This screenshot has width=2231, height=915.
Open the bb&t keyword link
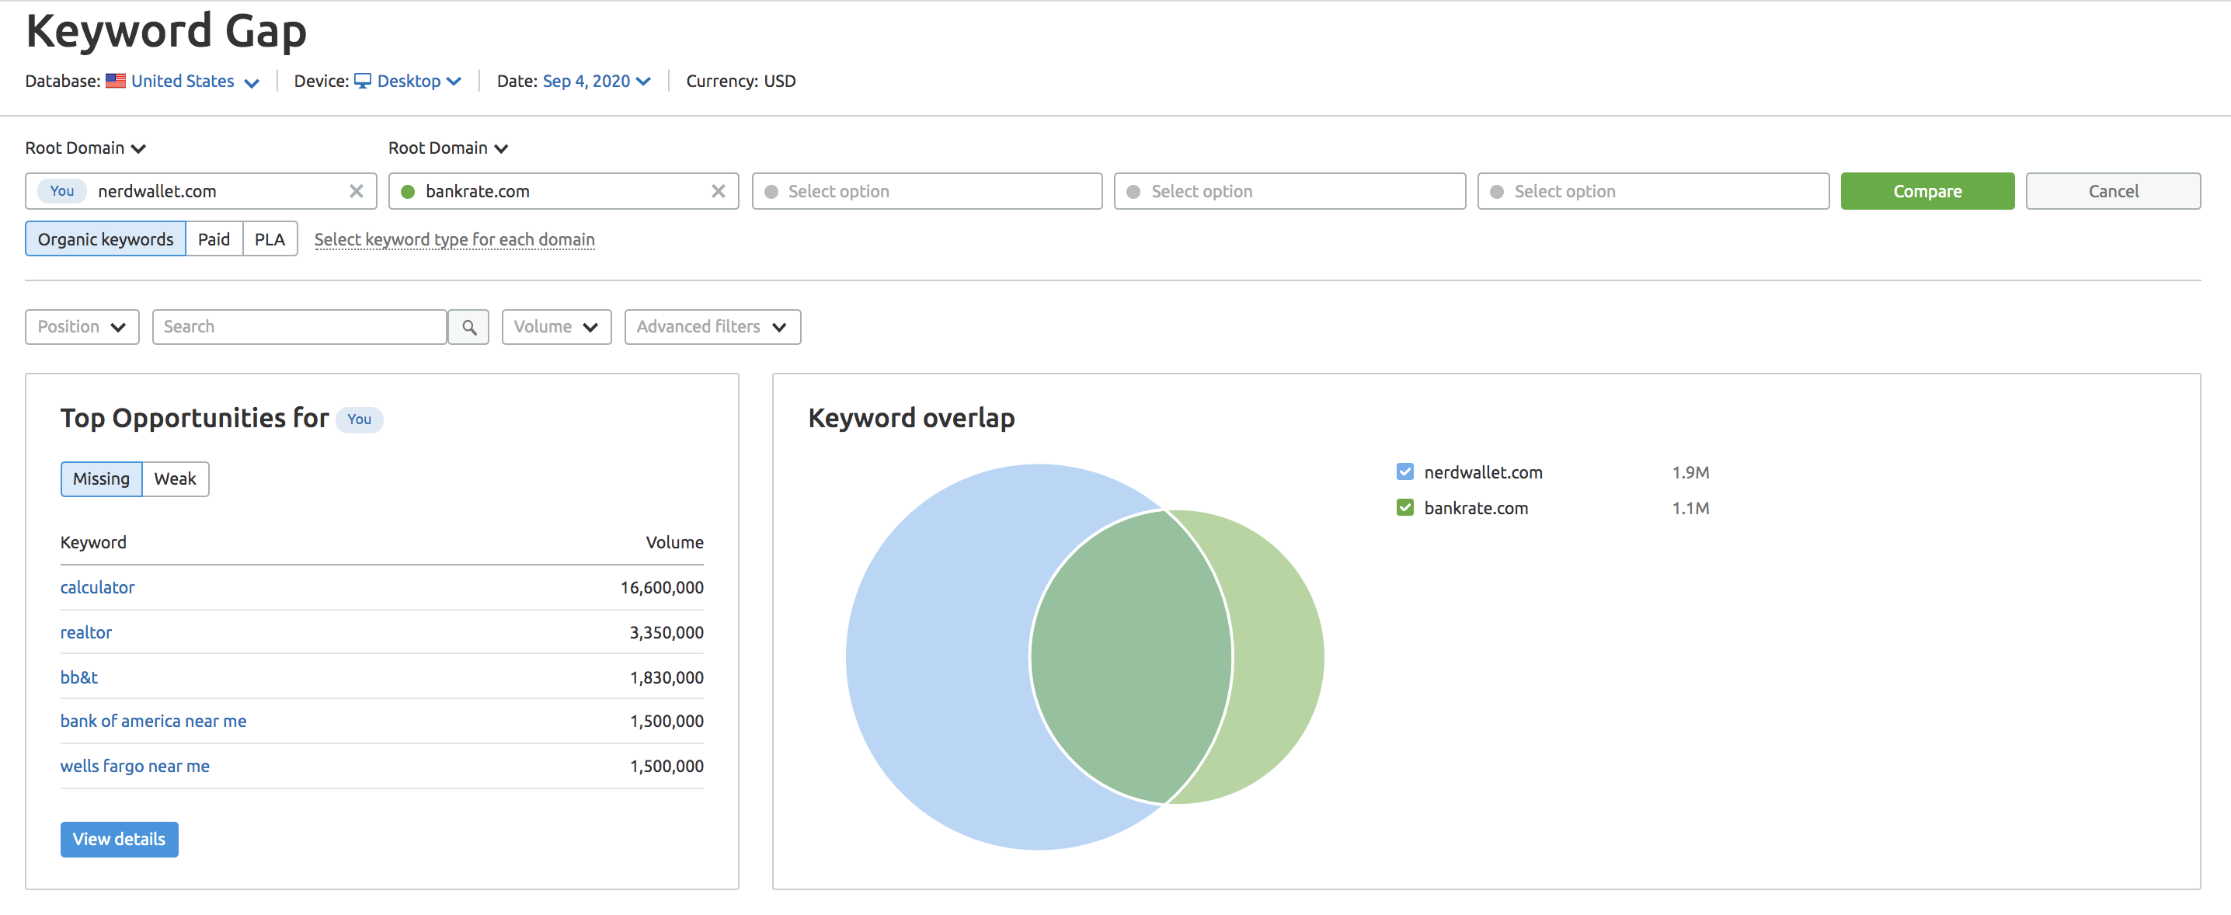78,677
